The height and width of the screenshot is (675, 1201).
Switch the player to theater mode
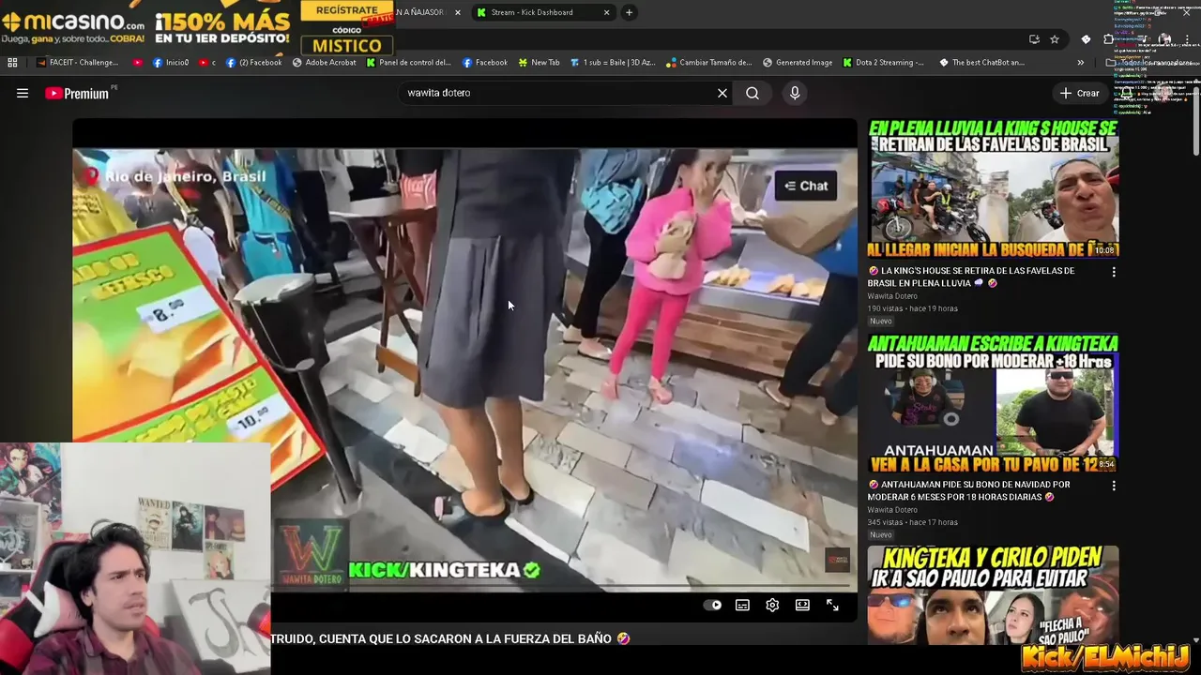pos(802,606)
